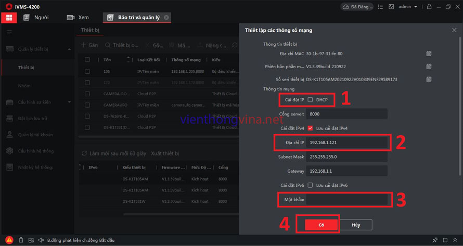Viewport: 463px width, 246px height.
Task: Click the red alarm warning icon
Action: point(9,240)
